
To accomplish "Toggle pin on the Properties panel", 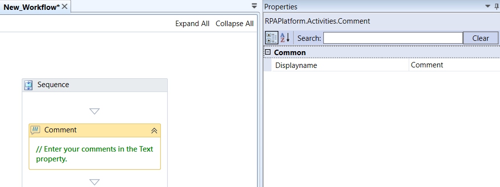I will pyautogui.click(x=497, y=6).
